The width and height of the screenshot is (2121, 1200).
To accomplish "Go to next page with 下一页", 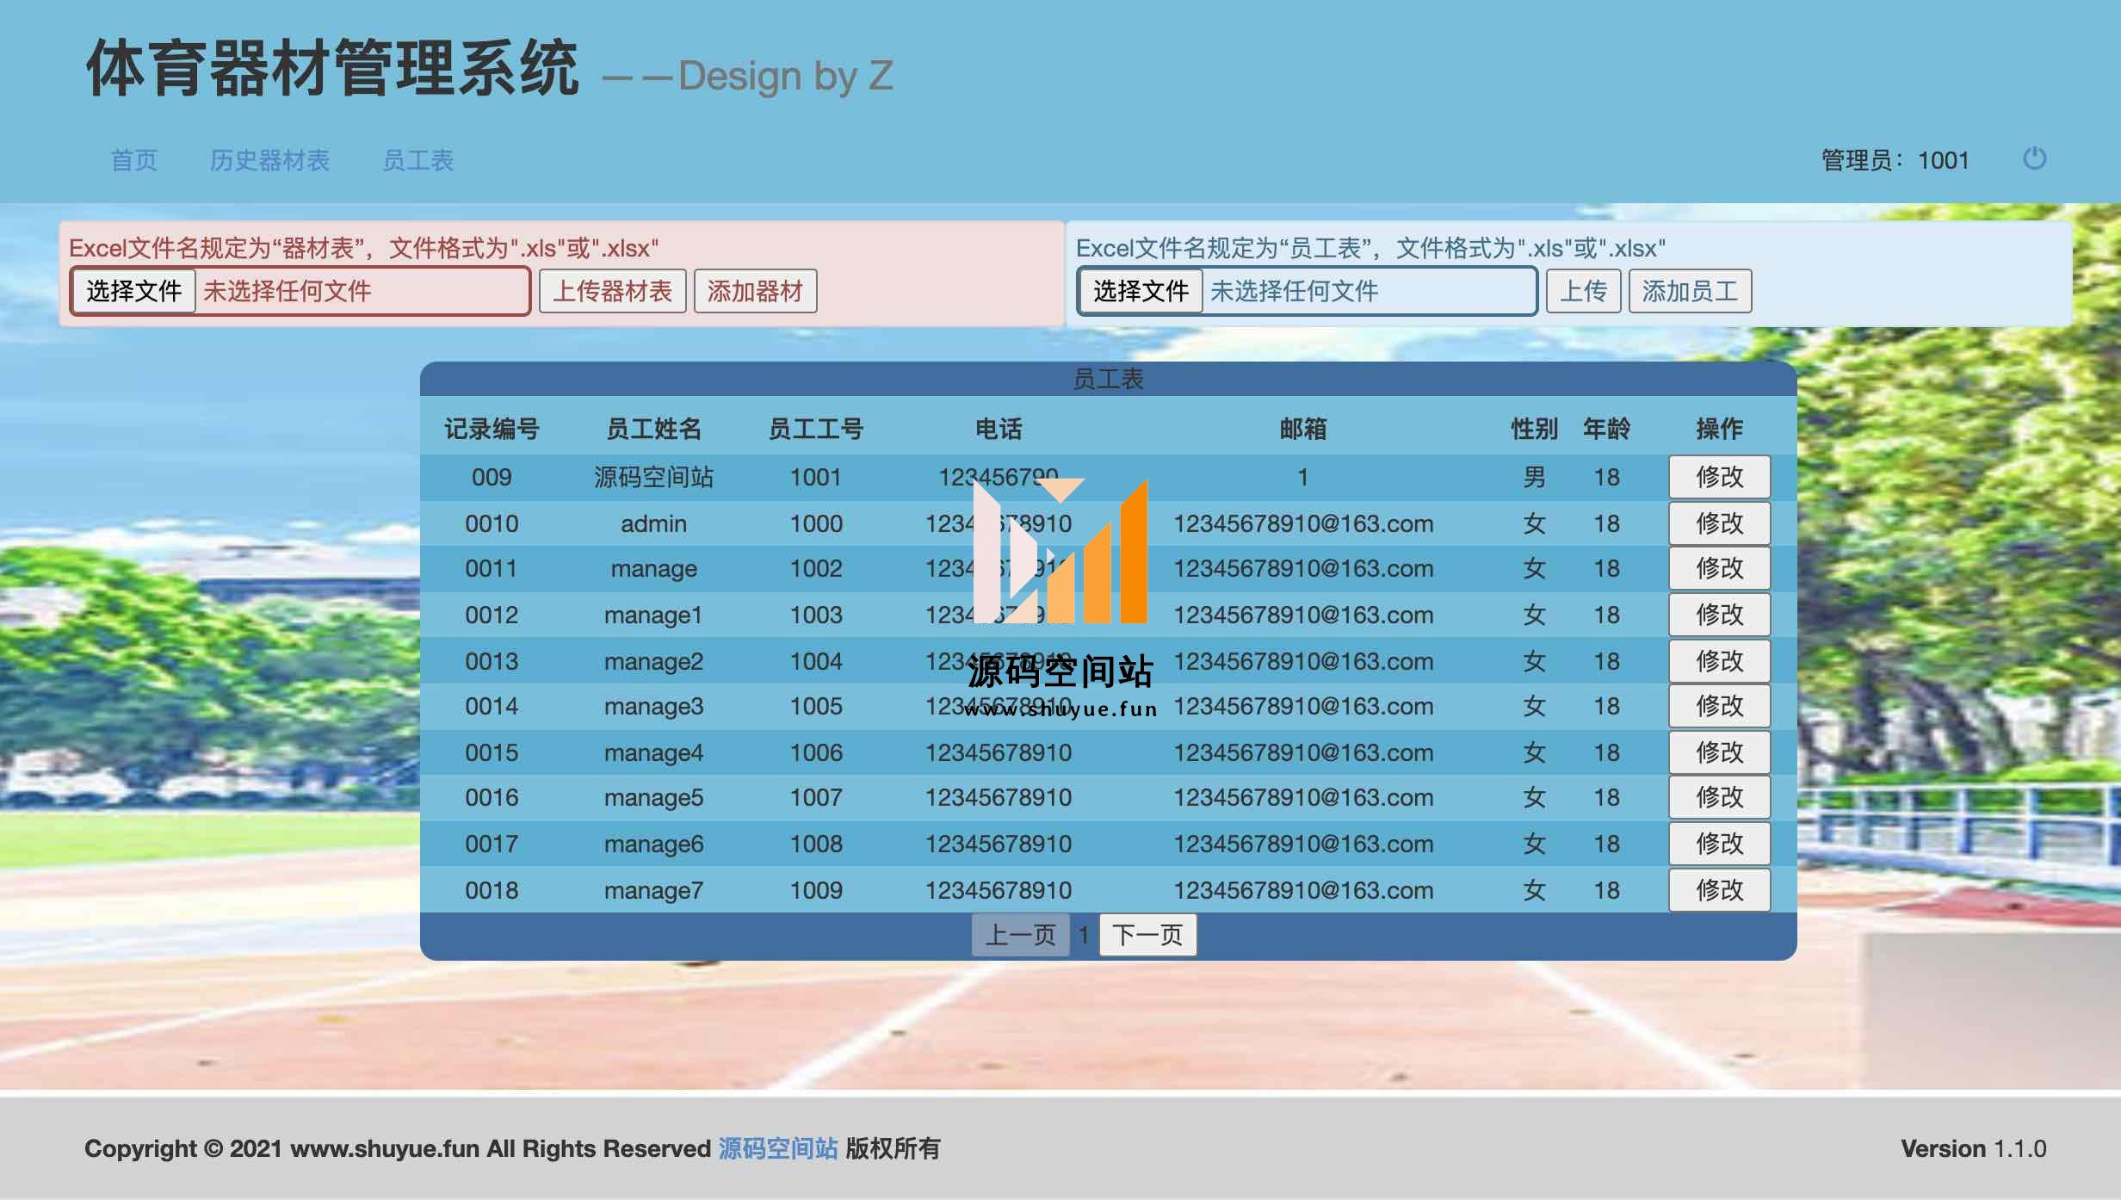I will tap(1147, 935).
